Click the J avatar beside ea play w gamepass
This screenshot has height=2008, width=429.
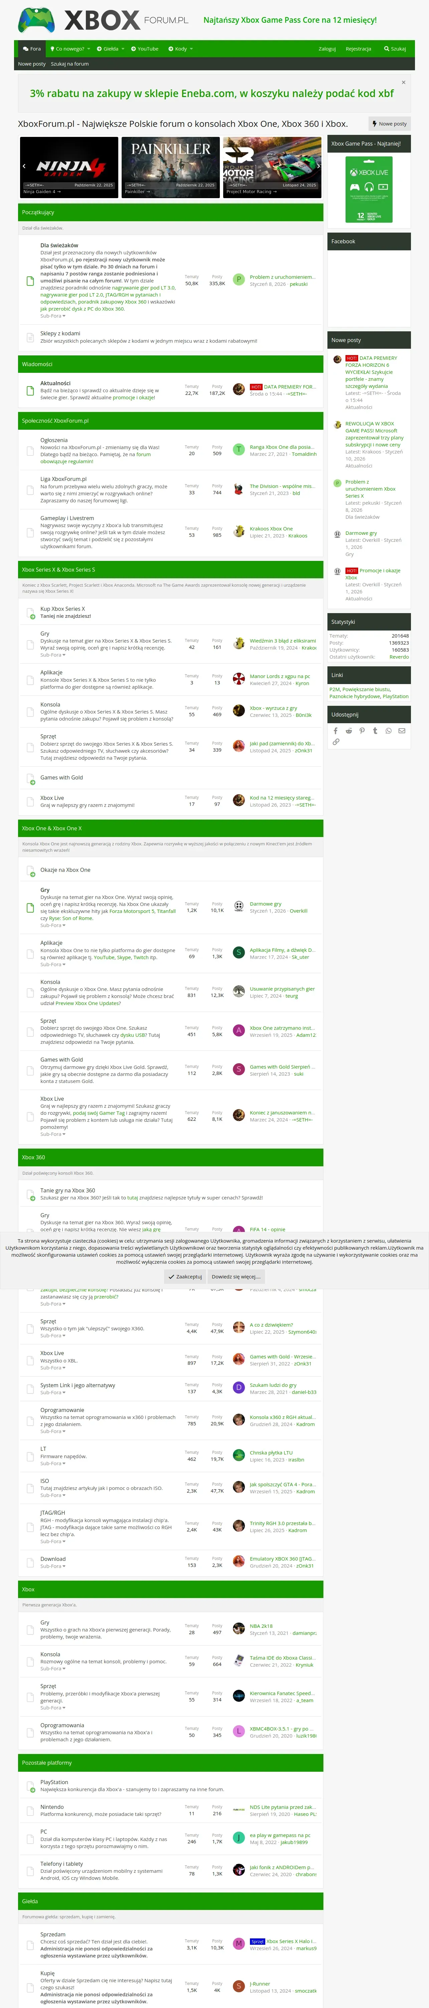(239, 1838)
